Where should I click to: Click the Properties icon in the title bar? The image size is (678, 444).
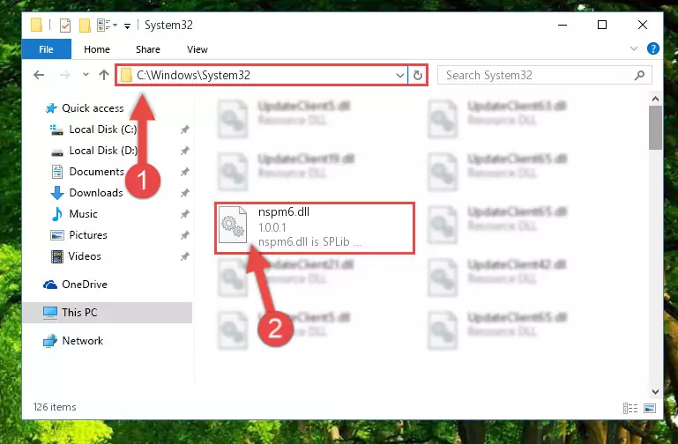[x=65, y=26]
